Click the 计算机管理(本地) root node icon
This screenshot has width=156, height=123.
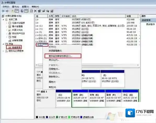click(3, 16)
